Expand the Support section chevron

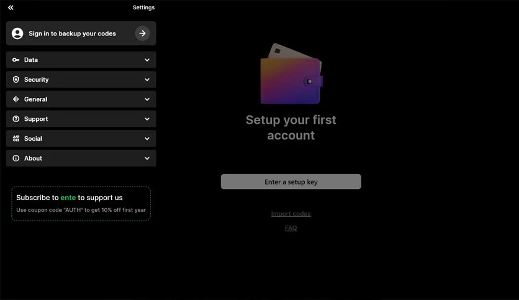[147, 119]
